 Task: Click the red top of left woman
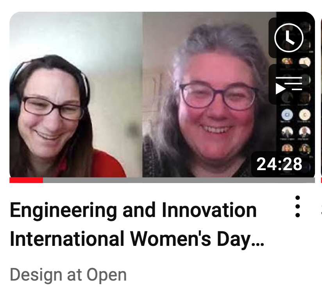coord(107,164)
